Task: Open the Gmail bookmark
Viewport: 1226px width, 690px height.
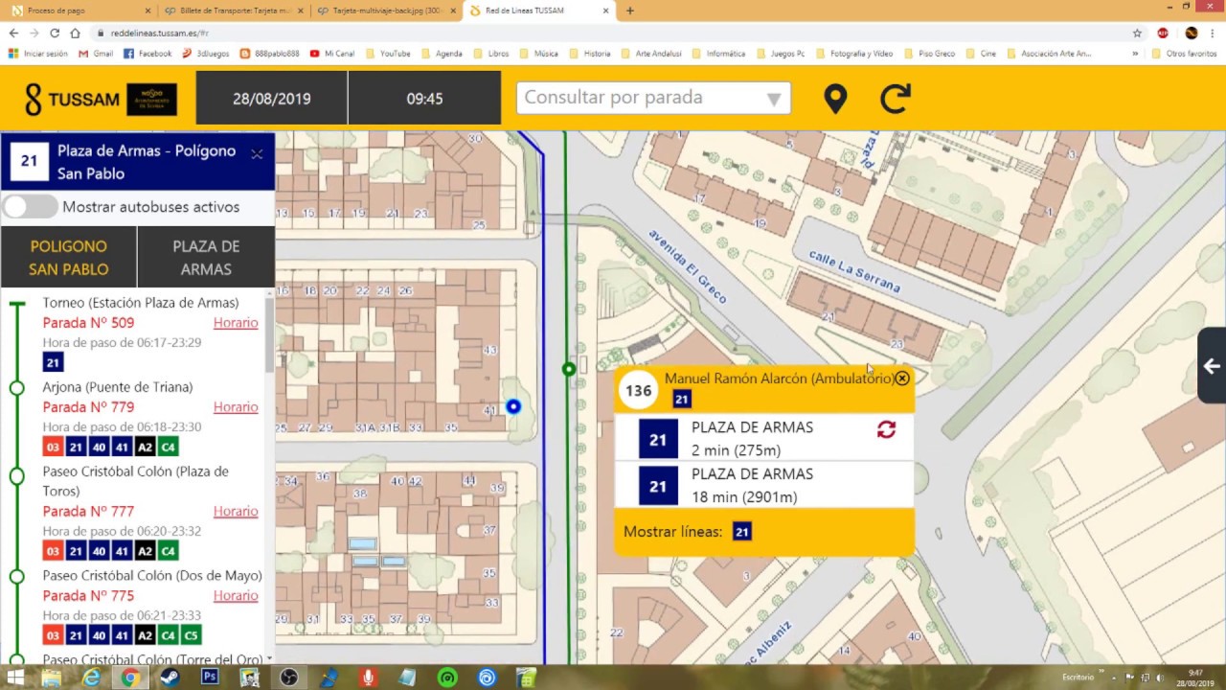Action: (96, 54)
